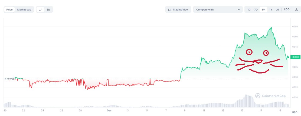The width and height of the screenshot is (301, 116).
Task: Toggle LOG scale on the chart
Action: pyautogui.click(x=287, y=9)
